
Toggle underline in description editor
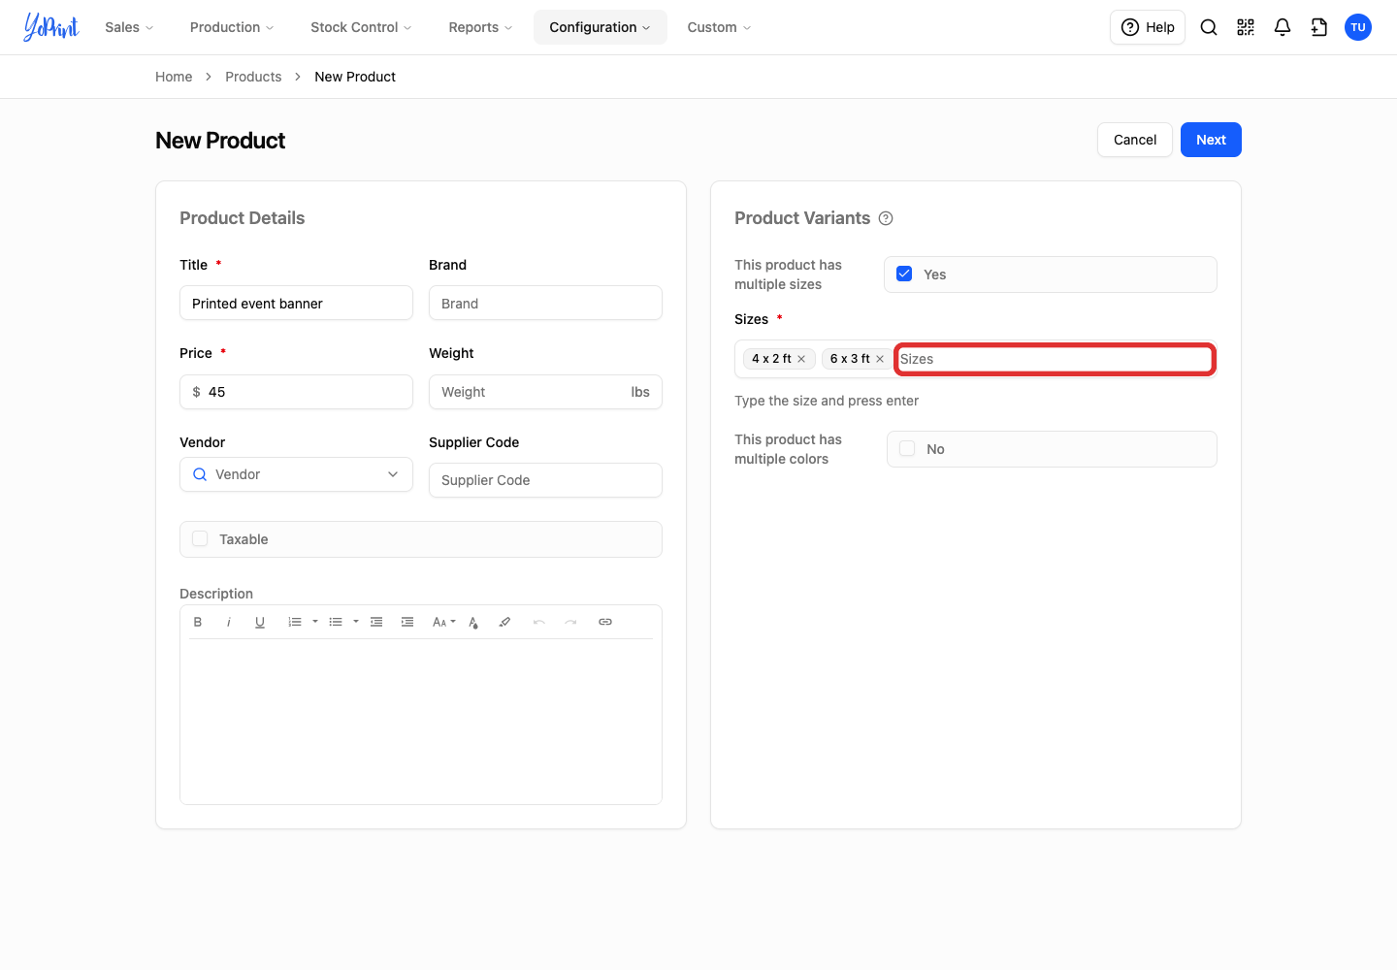[x=260, y=622]
